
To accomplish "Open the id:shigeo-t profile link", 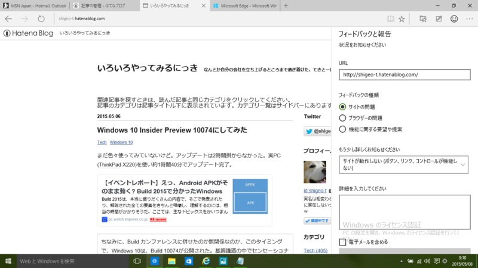I will tap(315, 191).
